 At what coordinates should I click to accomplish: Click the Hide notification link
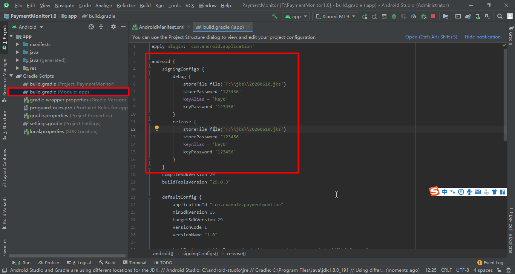(x=483, y=37)
